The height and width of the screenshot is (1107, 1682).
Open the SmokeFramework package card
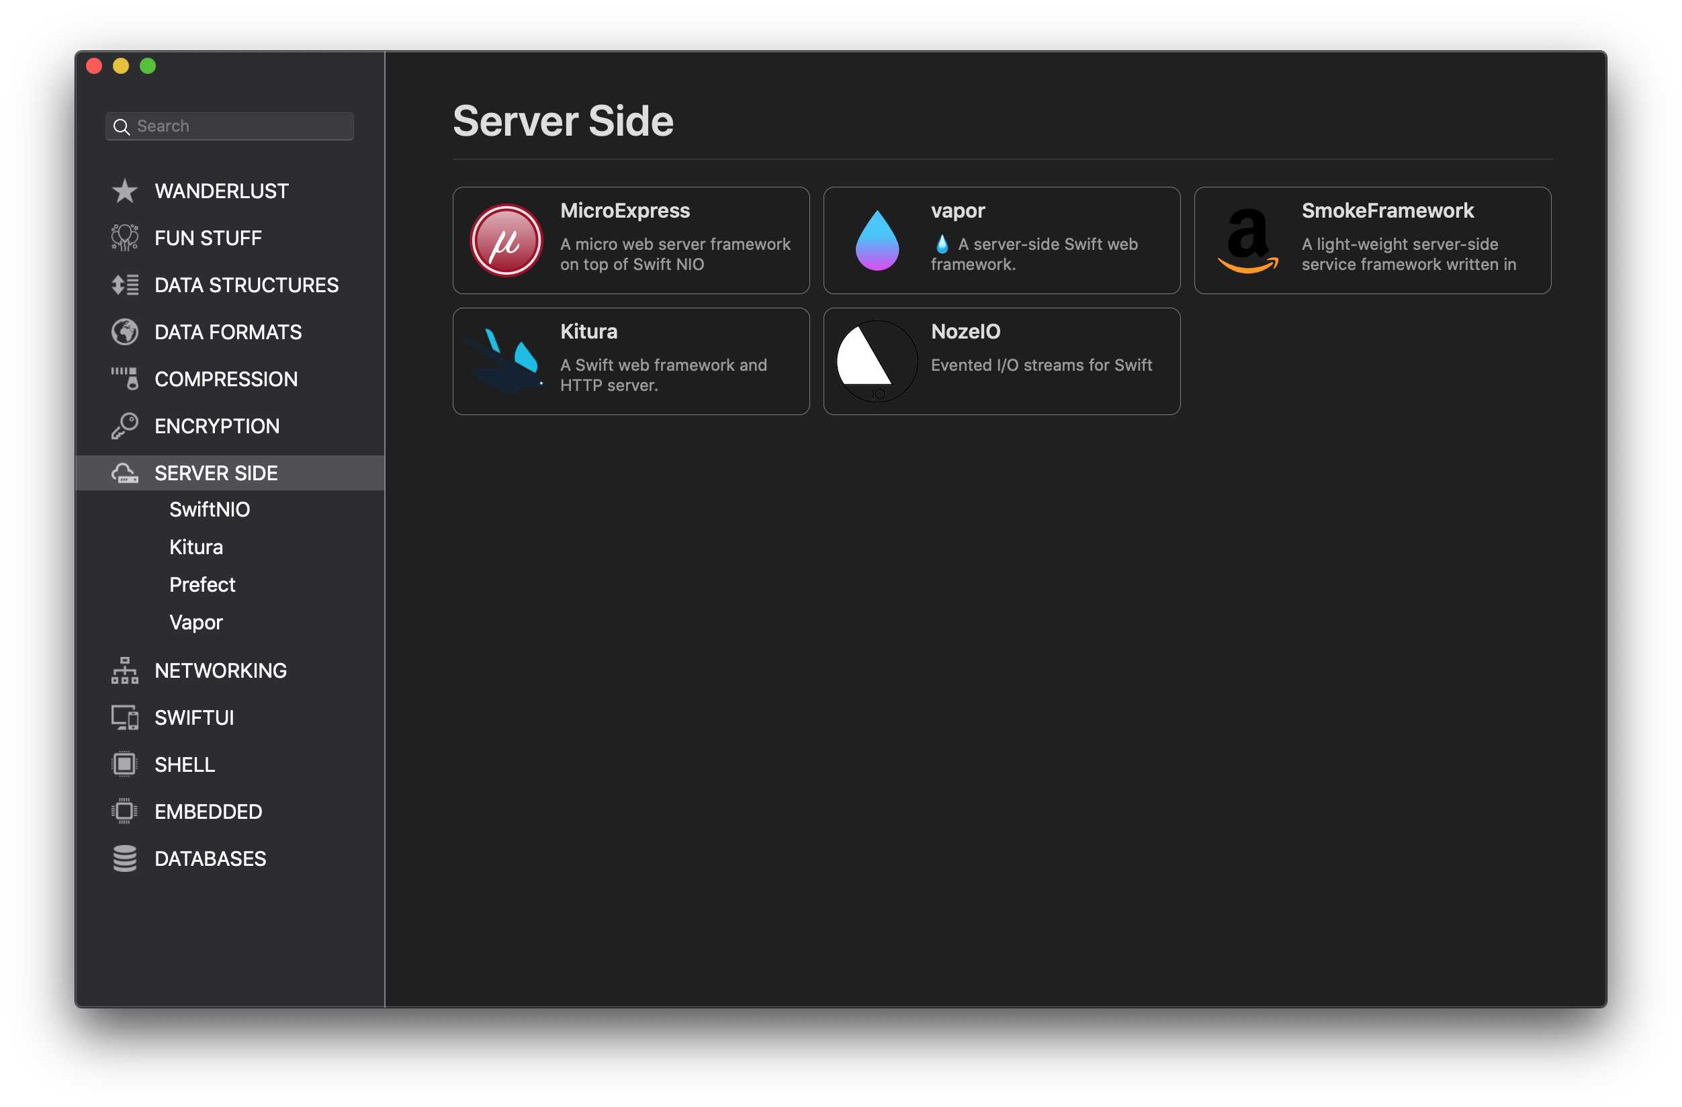pyautogui.click(x=1372, y=240)
